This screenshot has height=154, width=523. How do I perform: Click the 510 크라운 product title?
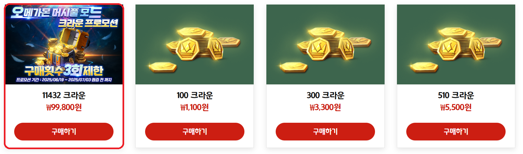point(456,95)
